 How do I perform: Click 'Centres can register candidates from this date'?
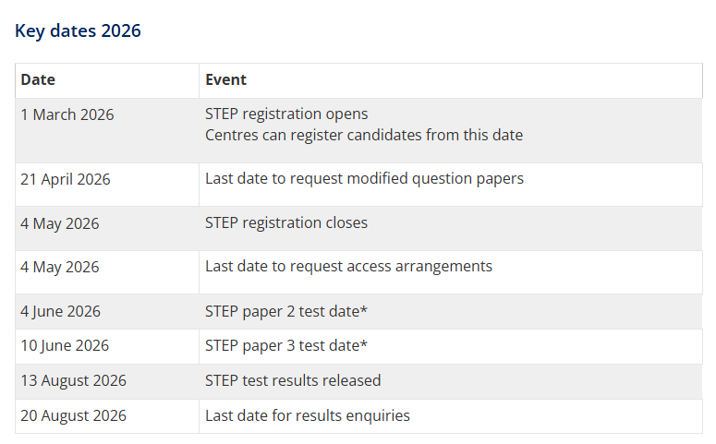[364, 135]
